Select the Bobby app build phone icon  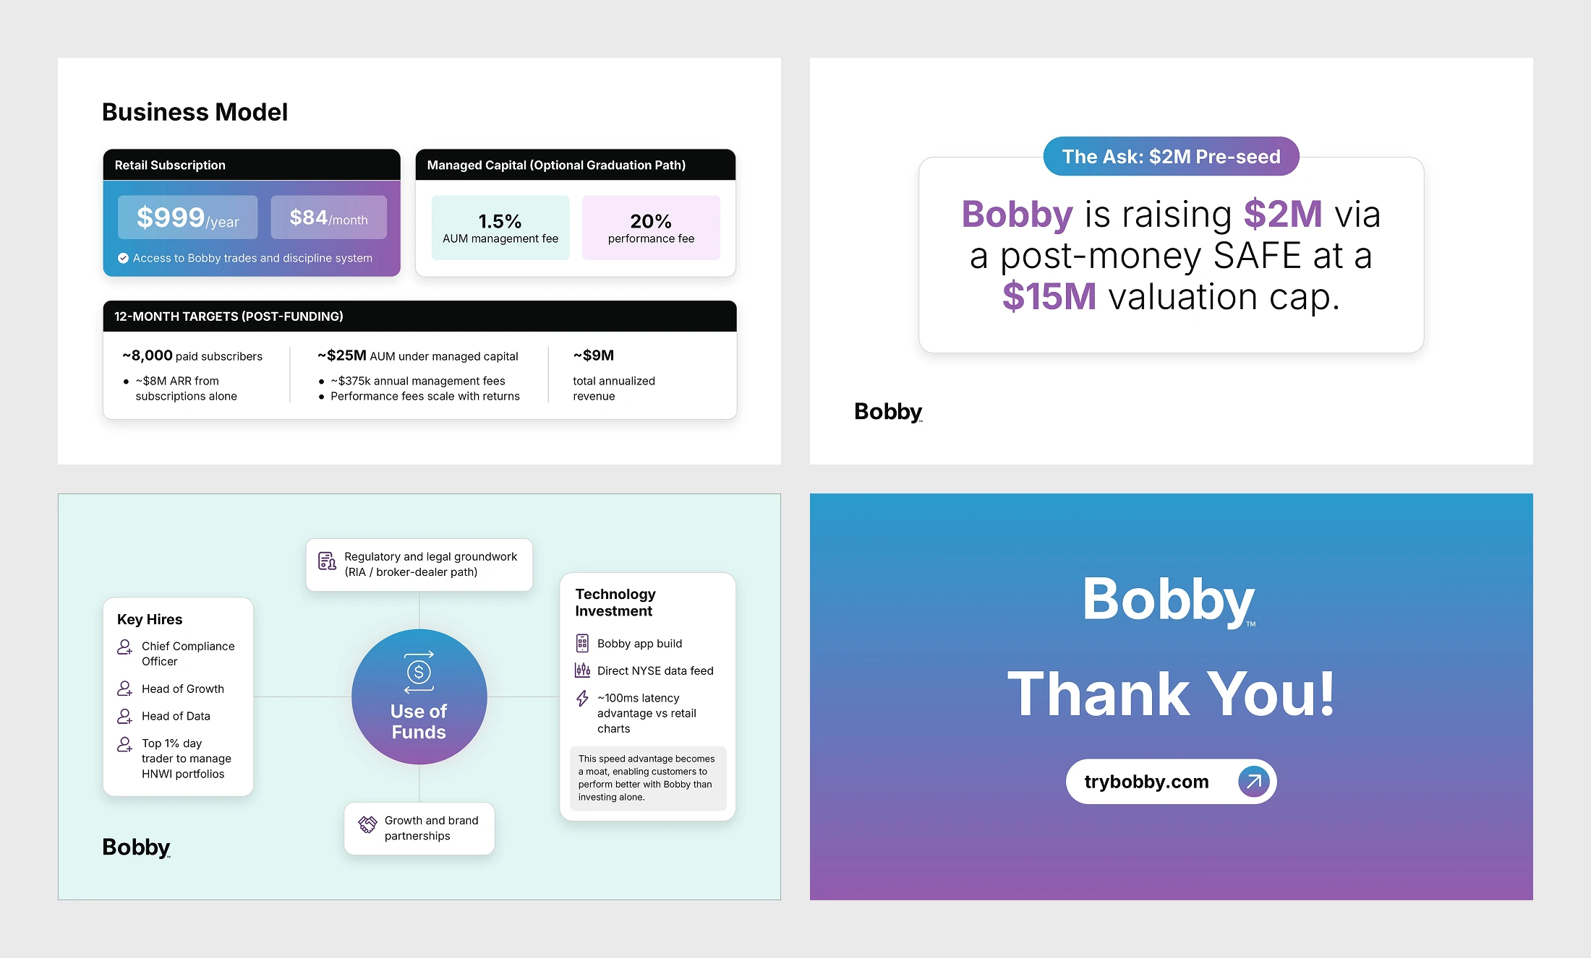pos(582,643)
